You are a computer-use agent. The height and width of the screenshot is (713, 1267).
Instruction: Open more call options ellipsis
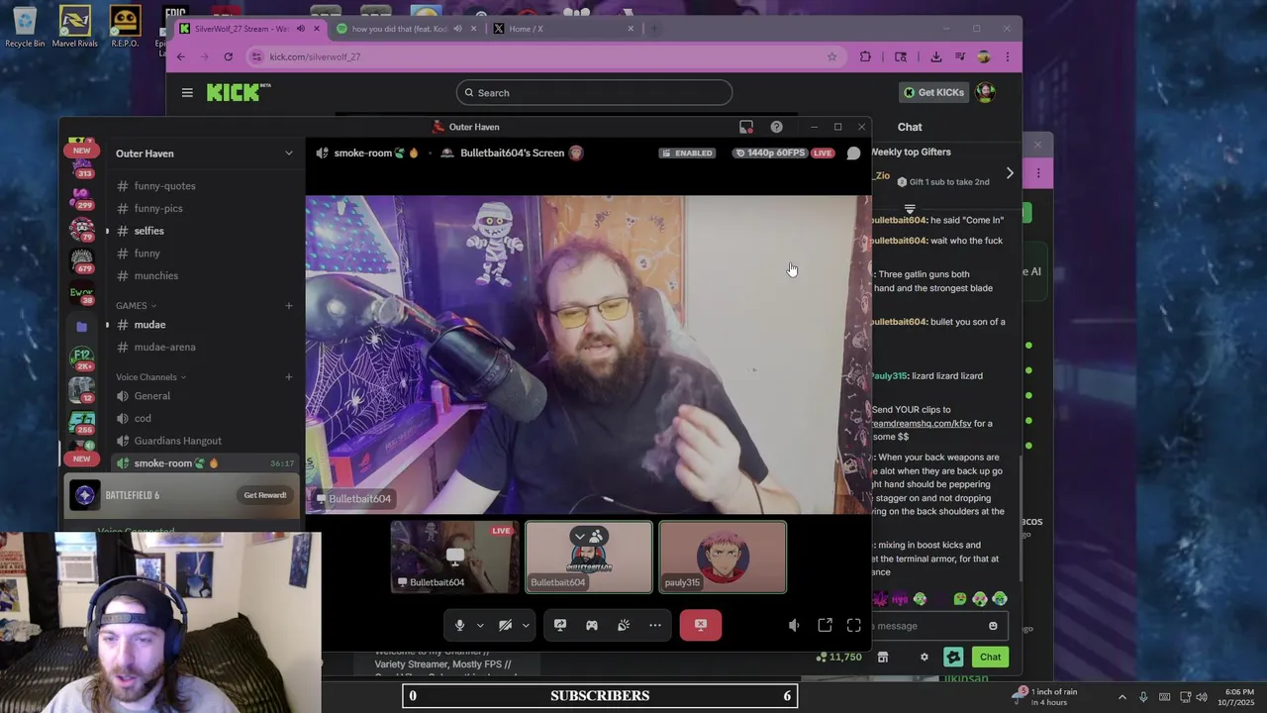tap(655, 625)
